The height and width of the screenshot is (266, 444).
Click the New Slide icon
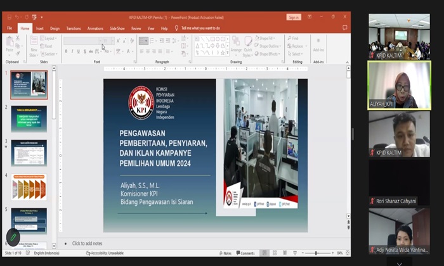click(34, 44)
